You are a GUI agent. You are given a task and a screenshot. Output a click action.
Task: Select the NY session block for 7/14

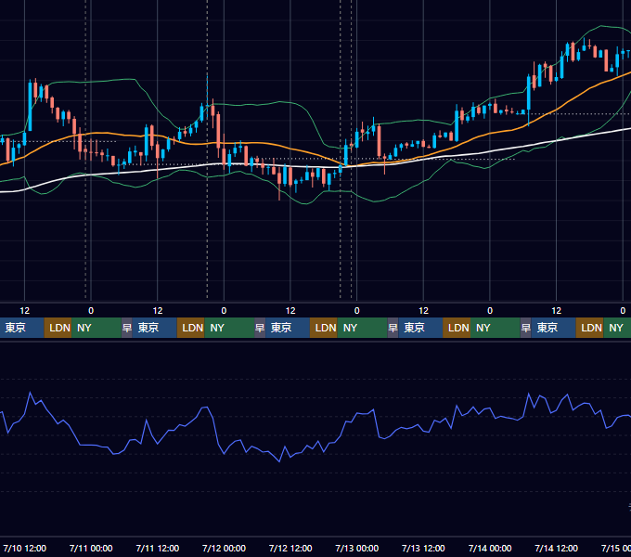click(x=617, y=328)
